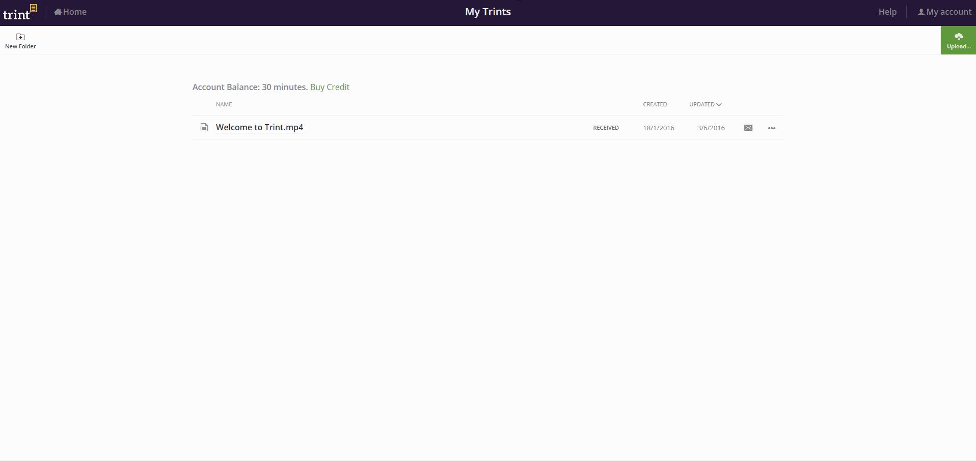Screen dimensions: 976x461
Task: Open the Welcome to Trint.mp4 transcript
Action: (x=259, y=127)
